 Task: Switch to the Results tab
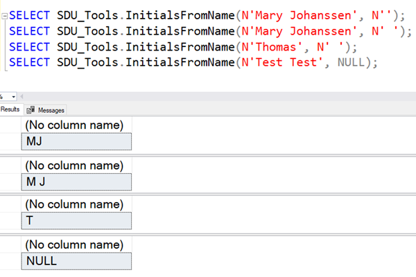(10, 109)
